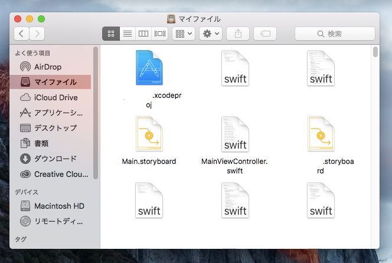The image size is (392, 263).
Task: Click the window title proxy icon
Action: coord(171,19)
